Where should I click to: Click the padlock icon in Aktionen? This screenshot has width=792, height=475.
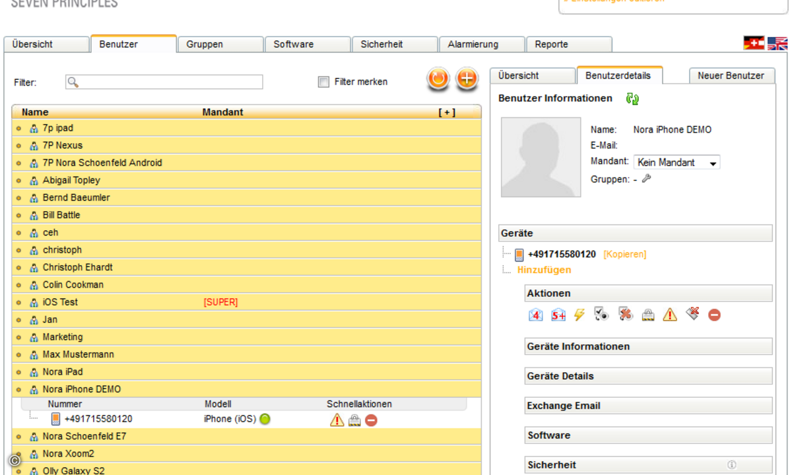[x=648, y=315]
